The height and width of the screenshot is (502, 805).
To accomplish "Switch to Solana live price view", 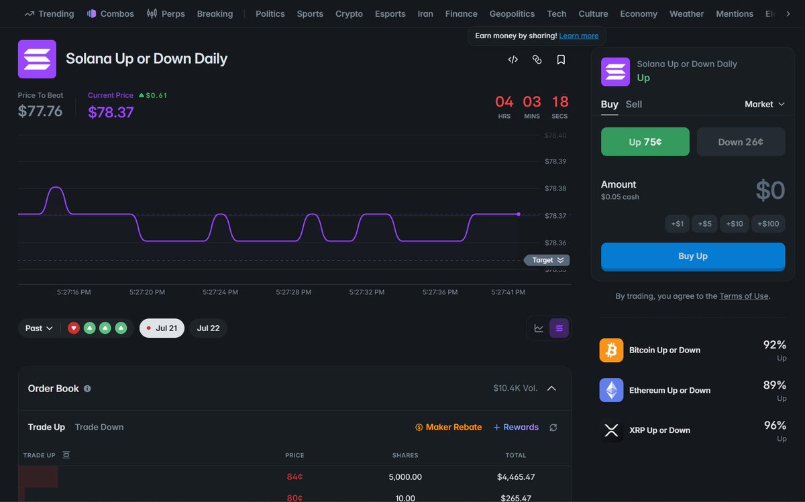I will click(x=559, y=328).
